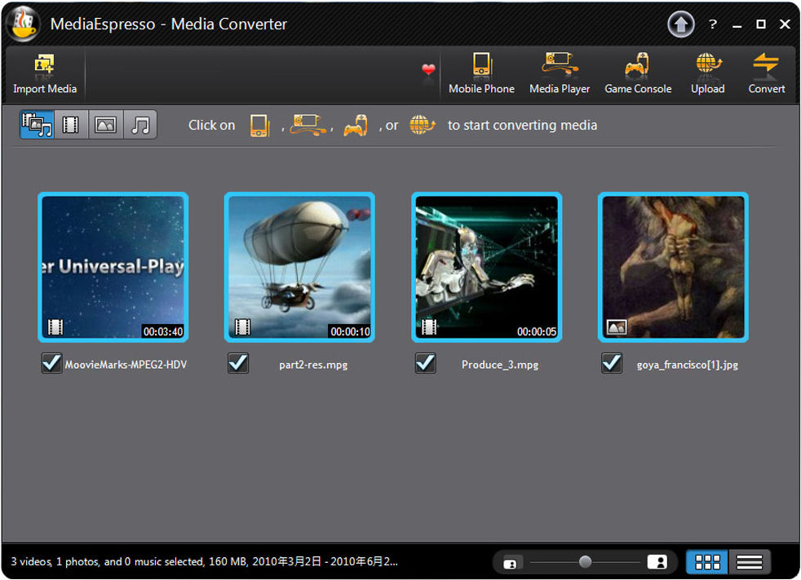Viewport: 801px width, 580px height.
Task: Deselect the part2-res.mpg checkbox
Action: click(x=238, y=364)
